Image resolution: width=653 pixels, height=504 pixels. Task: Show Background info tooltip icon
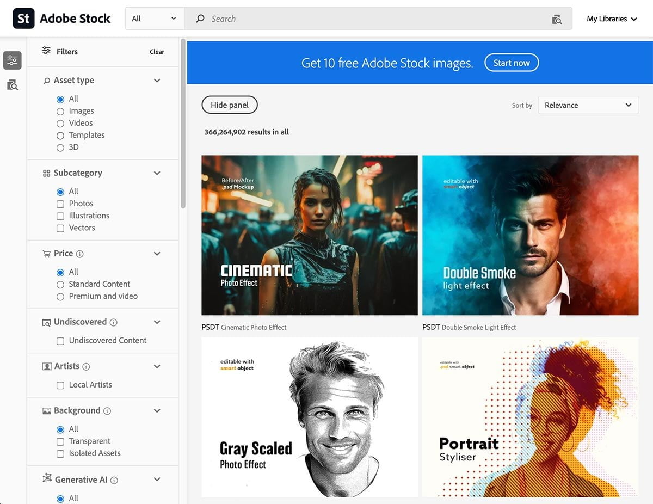coord(107,411)
